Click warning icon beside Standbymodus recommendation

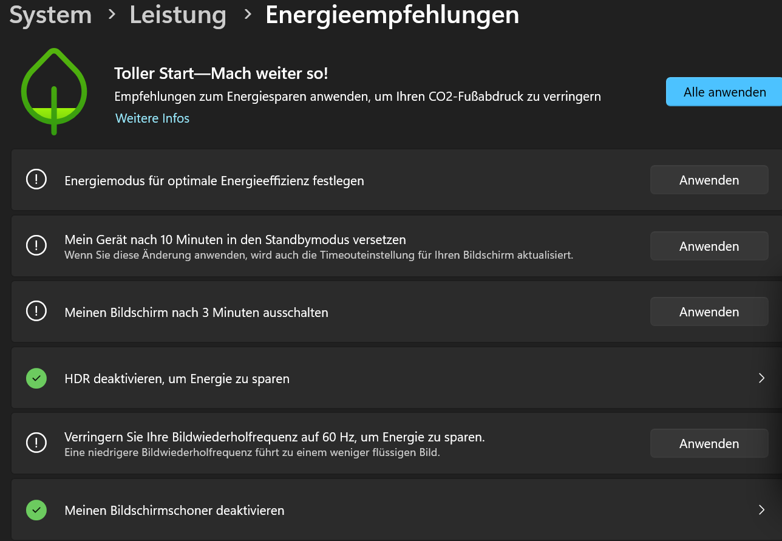(x=36, y=245)
